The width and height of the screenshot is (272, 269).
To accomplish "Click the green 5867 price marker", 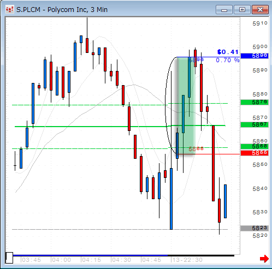I will click(x=255, y=124).
